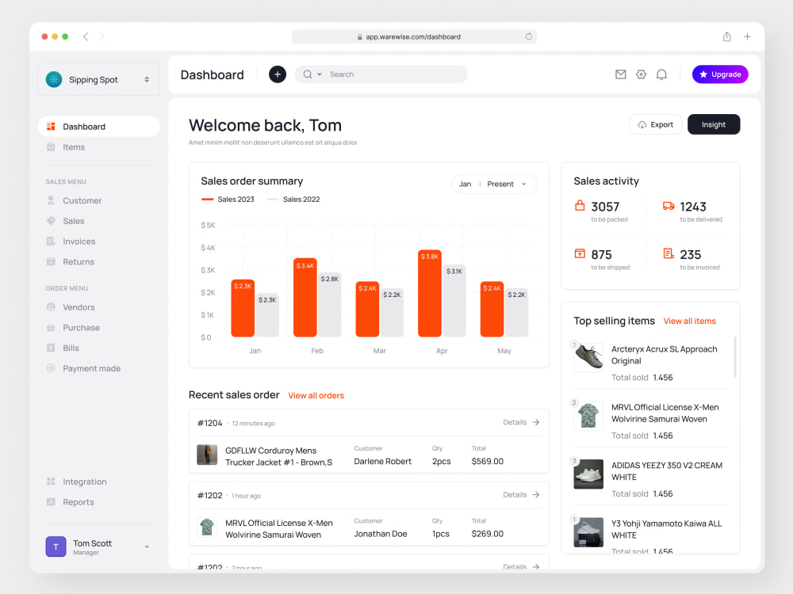
Task: Follow the View all items link
Action: 689,322
